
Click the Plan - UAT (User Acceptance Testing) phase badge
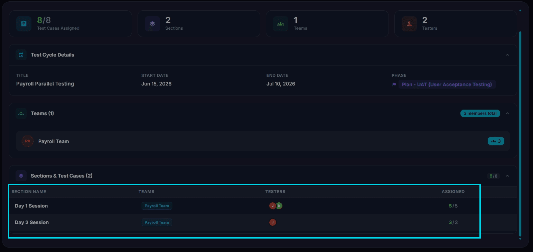(447, 84)
